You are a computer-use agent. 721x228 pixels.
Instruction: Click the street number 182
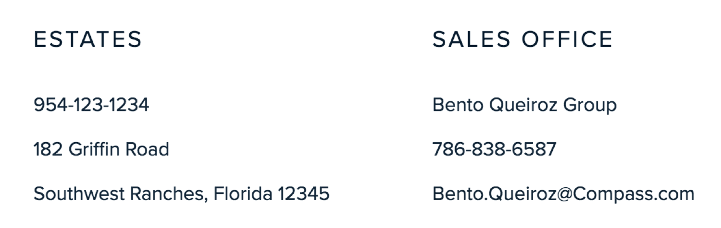(x=49, y=150)
